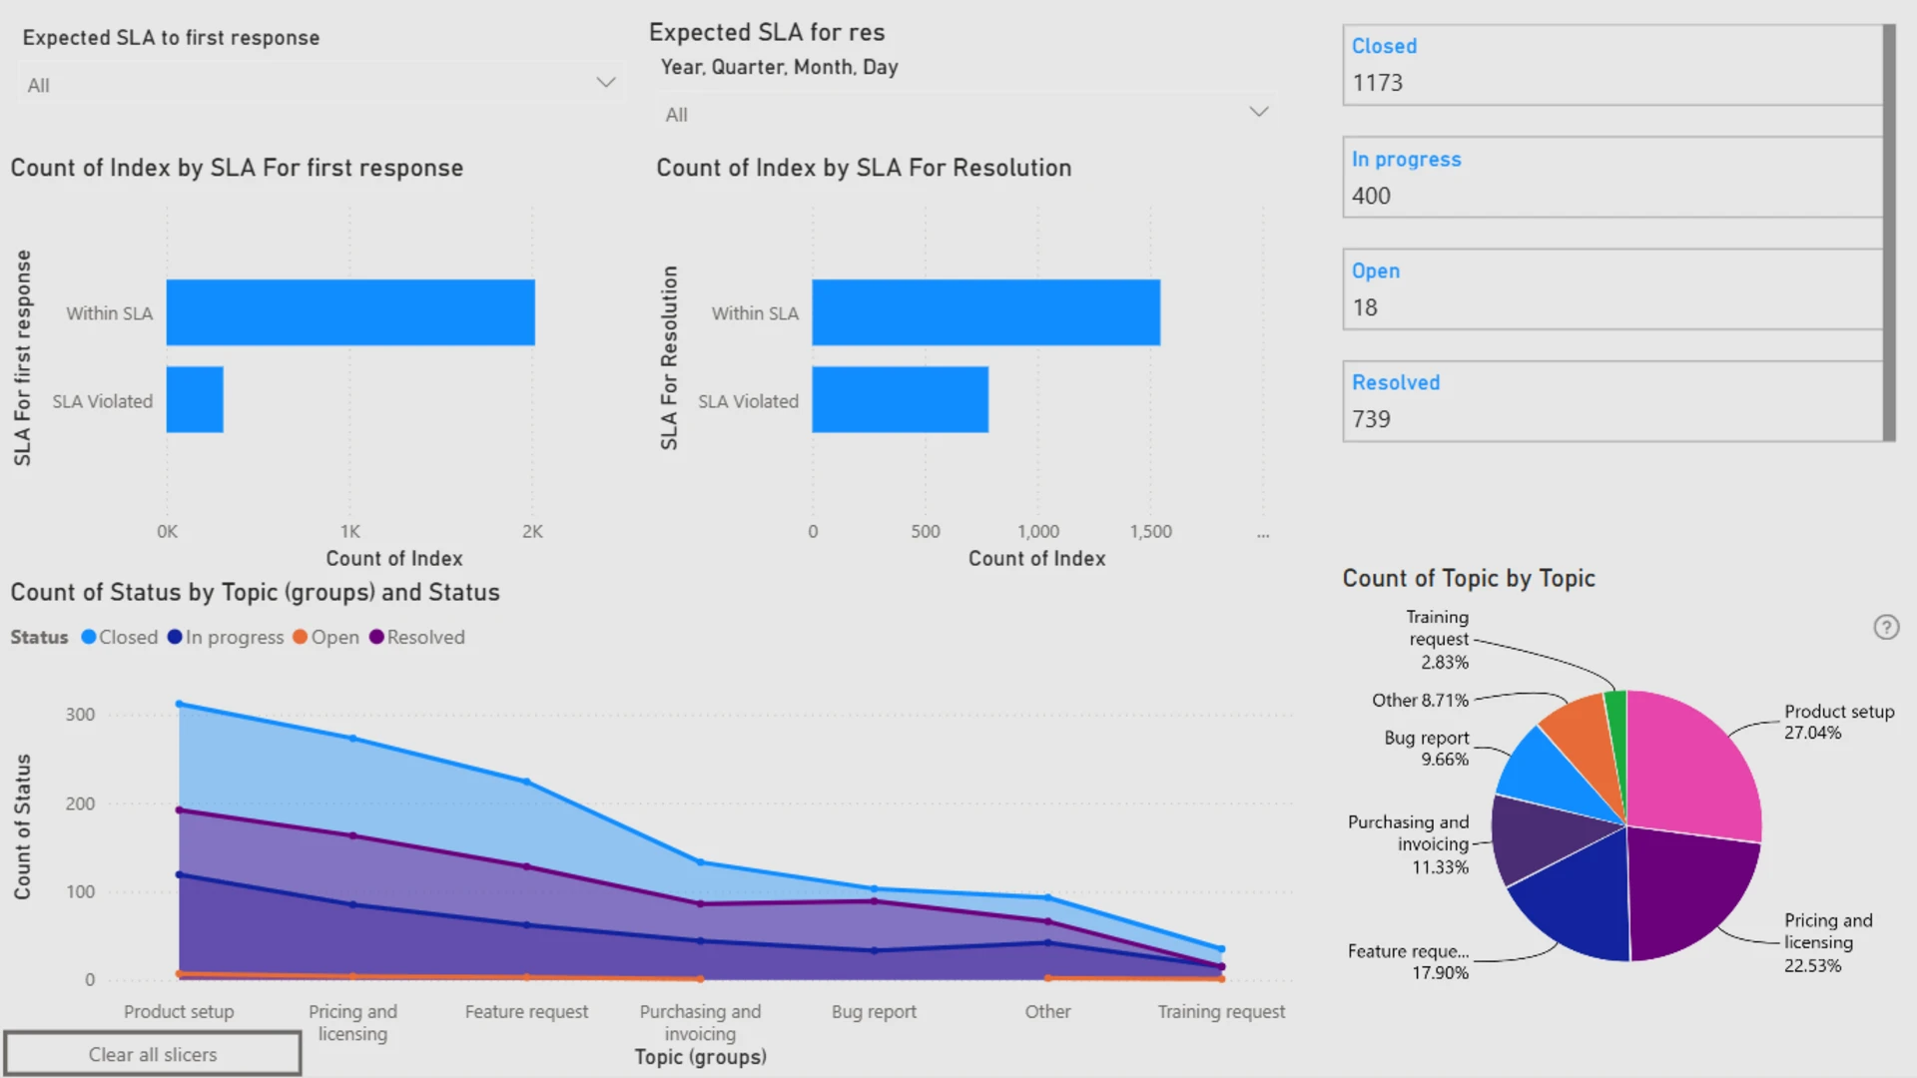The width and height of the screenshot is (1917, 1078).
Task: Select Within SLA bar in Resolution chart
Action: pyautogui.click(x=986, y=312)
